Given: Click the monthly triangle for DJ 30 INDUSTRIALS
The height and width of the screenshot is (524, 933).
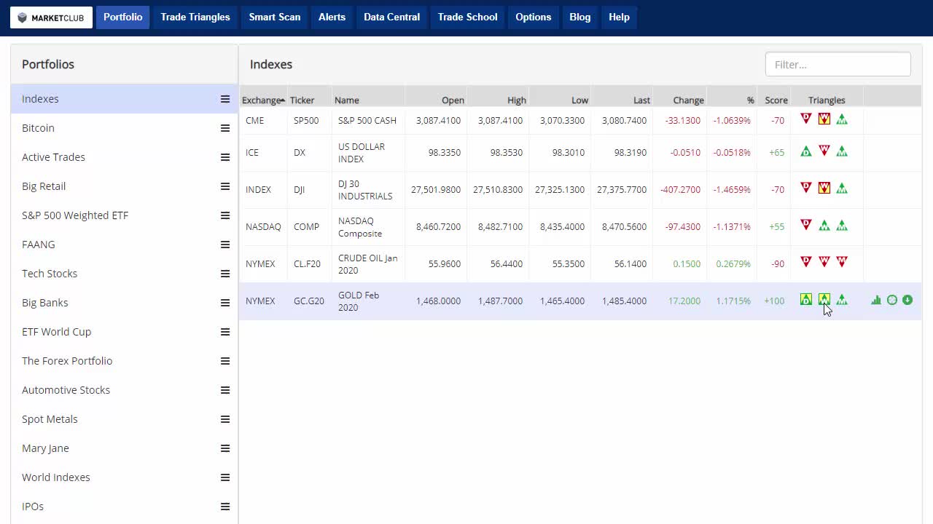Looking at the screenshot, I should point(842,188).
